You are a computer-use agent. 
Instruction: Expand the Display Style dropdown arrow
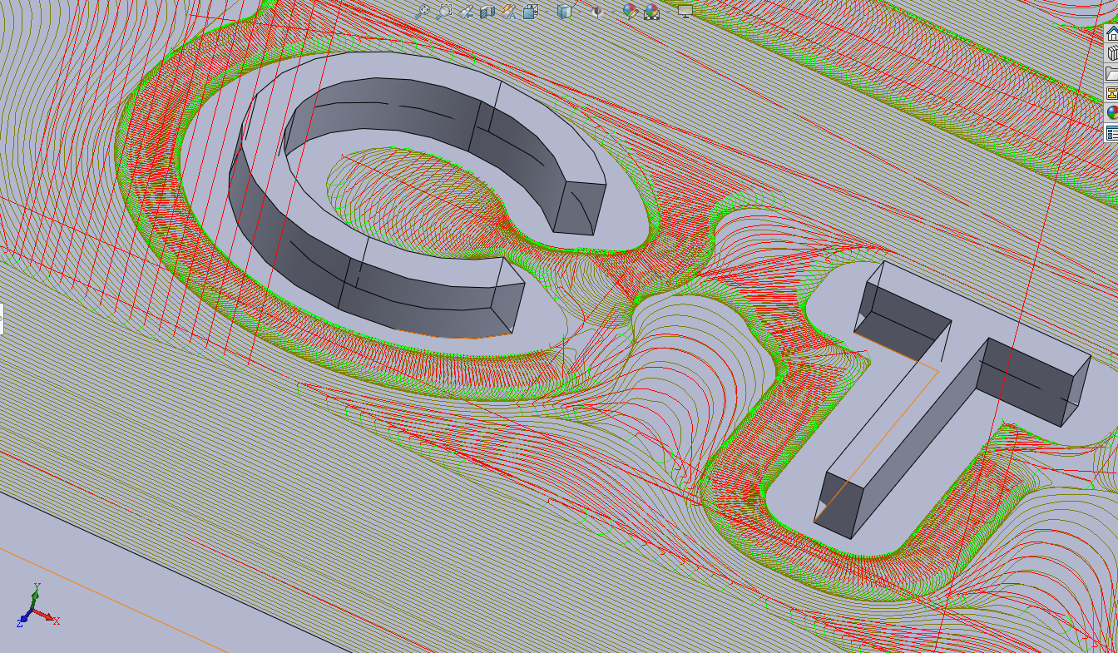[578, 12]
